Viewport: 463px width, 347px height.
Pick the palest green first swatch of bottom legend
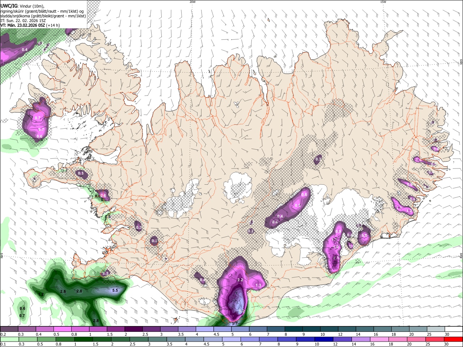(9, 339)
